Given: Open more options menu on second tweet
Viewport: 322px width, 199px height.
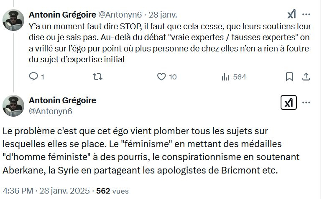Looking at the screenshot, I should (x=306, y=102).
